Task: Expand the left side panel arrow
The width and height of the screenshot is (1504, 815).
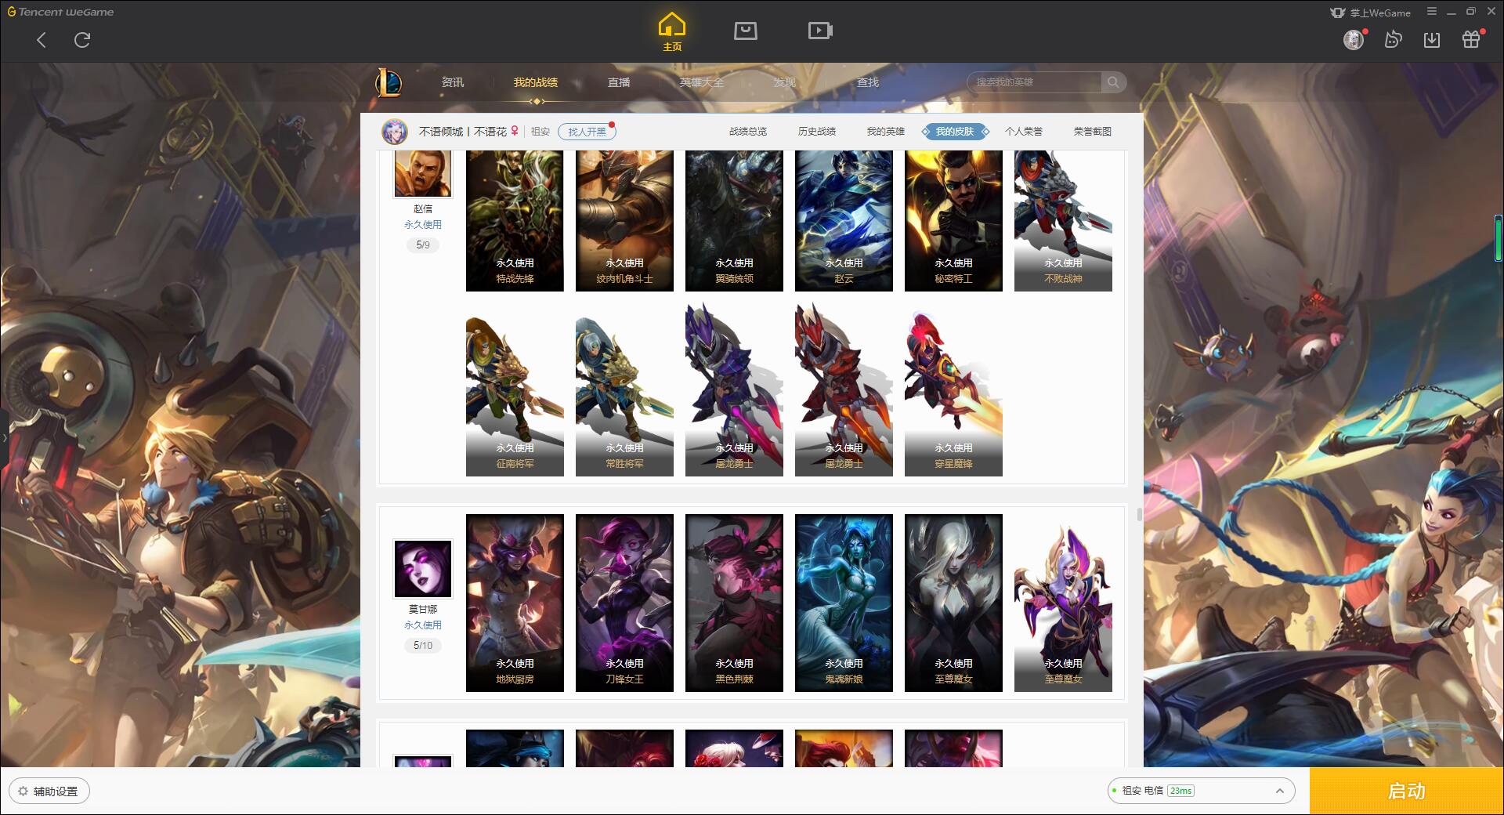Action: point(4,437)
